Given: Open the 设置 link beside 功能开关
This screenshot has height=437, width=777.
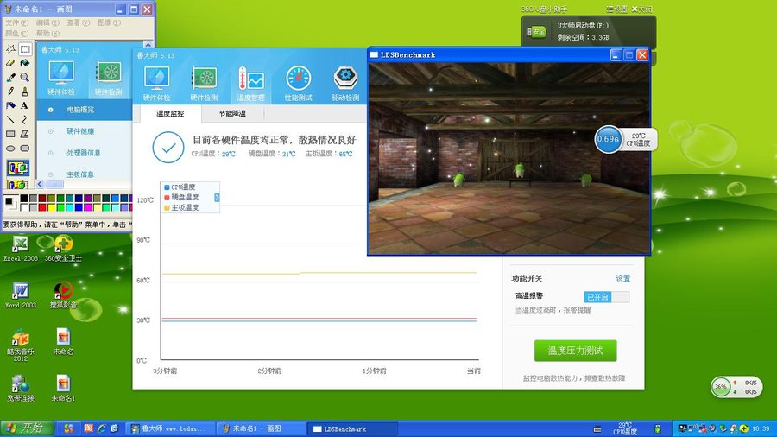Looking at the screenshot, I should point(622,278).
